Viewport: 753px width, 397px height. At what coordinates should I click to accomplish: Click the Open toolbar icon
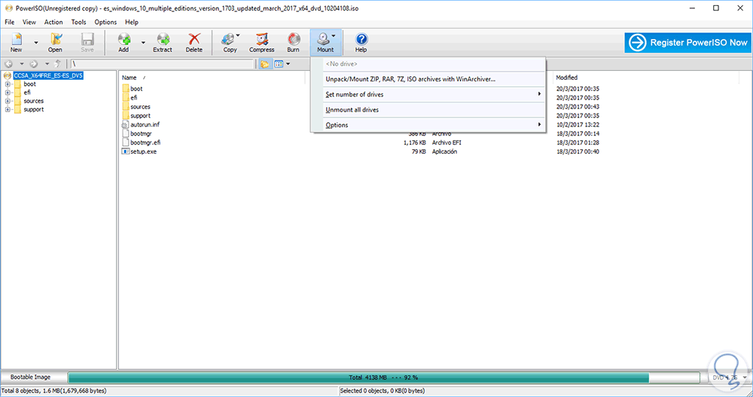click(55, 42)
